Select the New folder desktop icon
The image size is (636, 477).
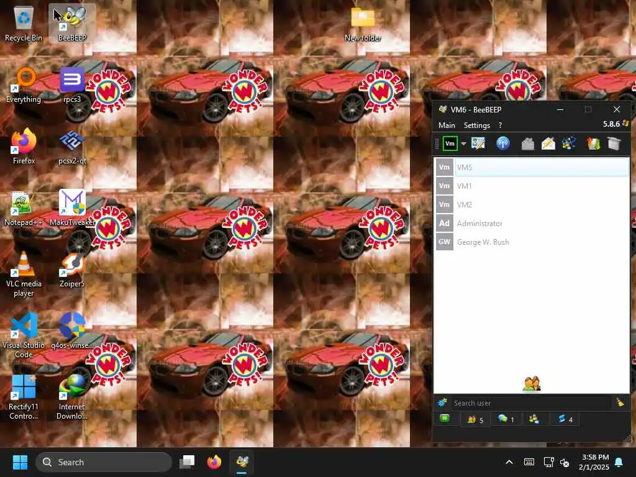pos(363,24)
